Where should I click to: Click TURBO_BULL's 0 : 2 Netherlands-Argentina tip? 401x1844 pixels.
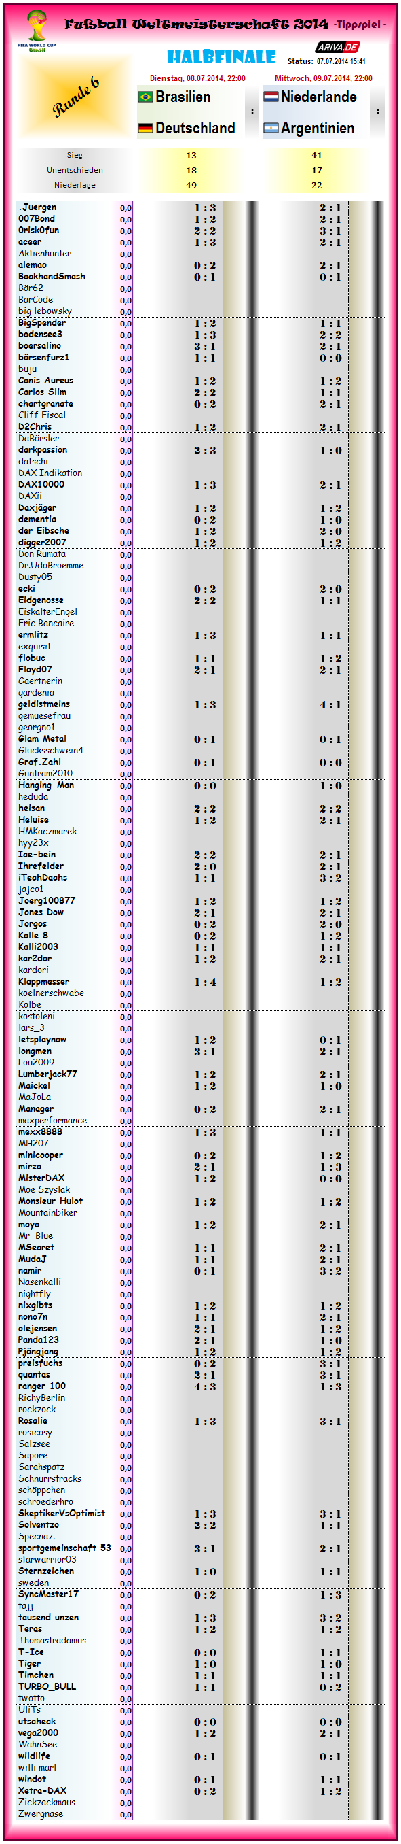[x=330, y=1687]
